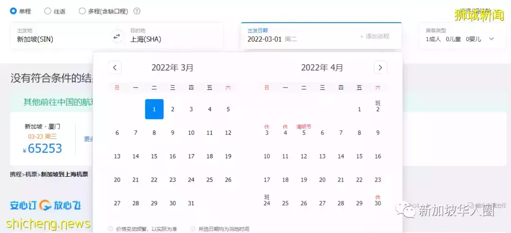
Task: Choose March 12 in calendar
Action: click(228, 133)
